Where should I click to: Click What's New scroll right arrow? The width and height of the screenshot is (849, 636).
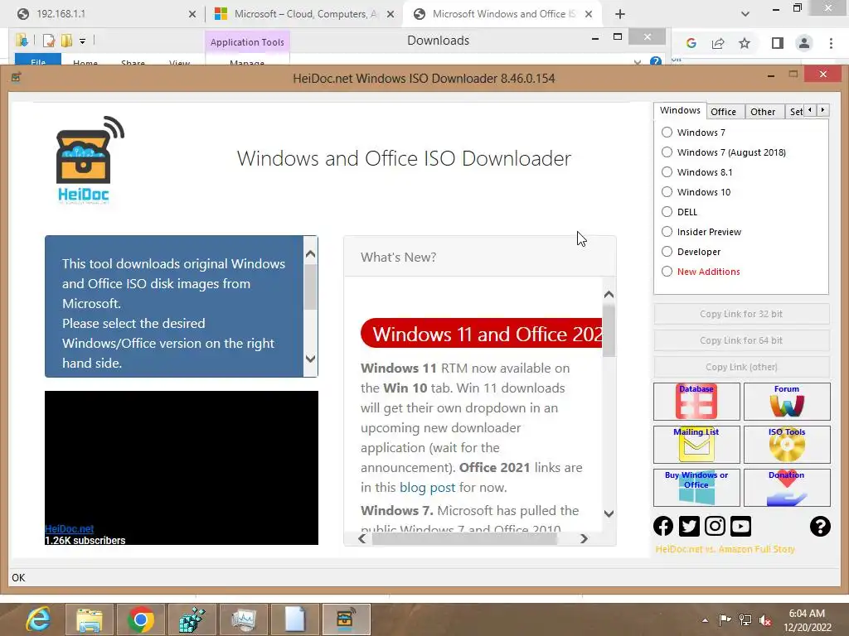coord(584,538)
